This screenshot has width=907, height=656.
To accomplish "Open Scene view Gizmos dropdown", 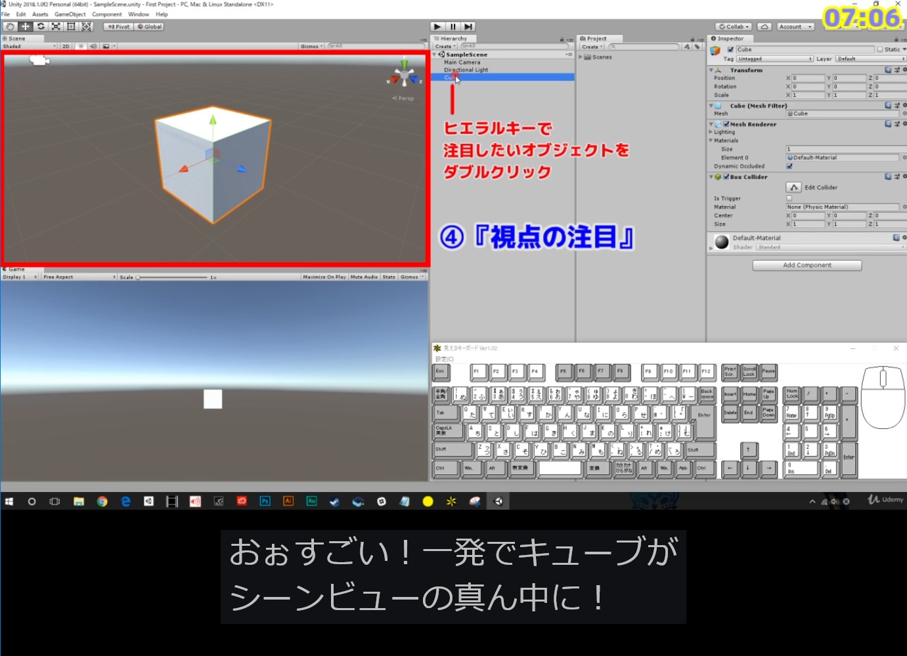I will tap(312, 47).
